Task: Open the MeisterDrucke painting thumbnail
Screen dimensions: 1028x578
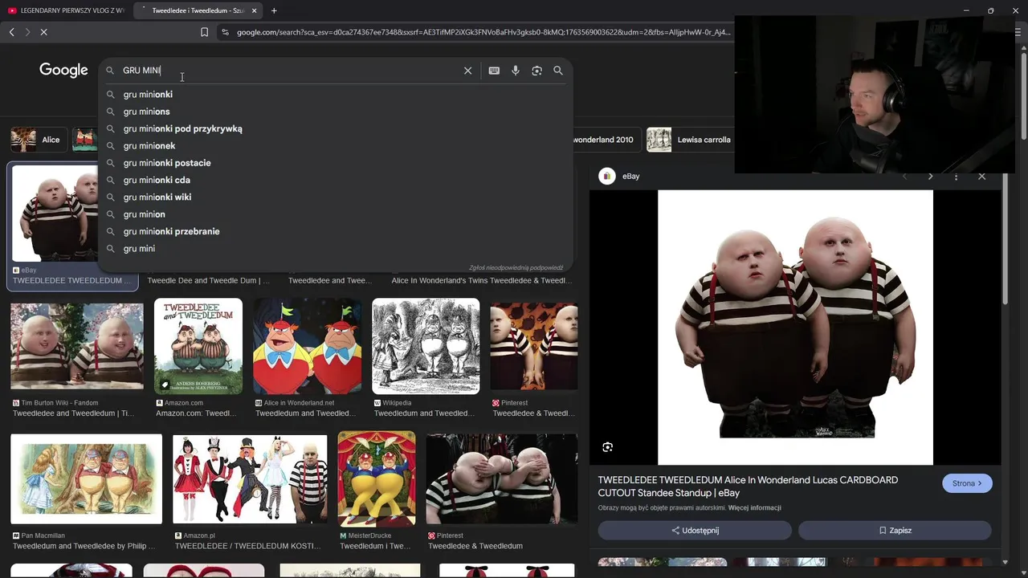Action: pyautogui.click(x=377, y=478)
